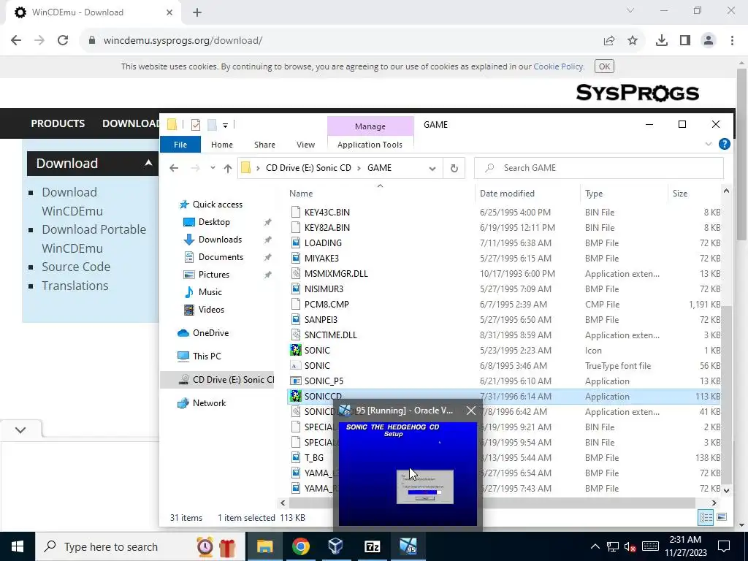Open the View ribbon tab
Viewport: 748px width, 561px height.
coord(305,145)
